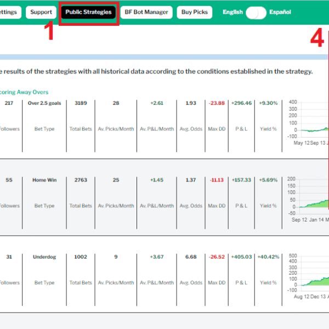Viewport: 329px width, 329px height.
Task: Open the Scoring Away Overs strategy link
Action: (x=24, y=92)
